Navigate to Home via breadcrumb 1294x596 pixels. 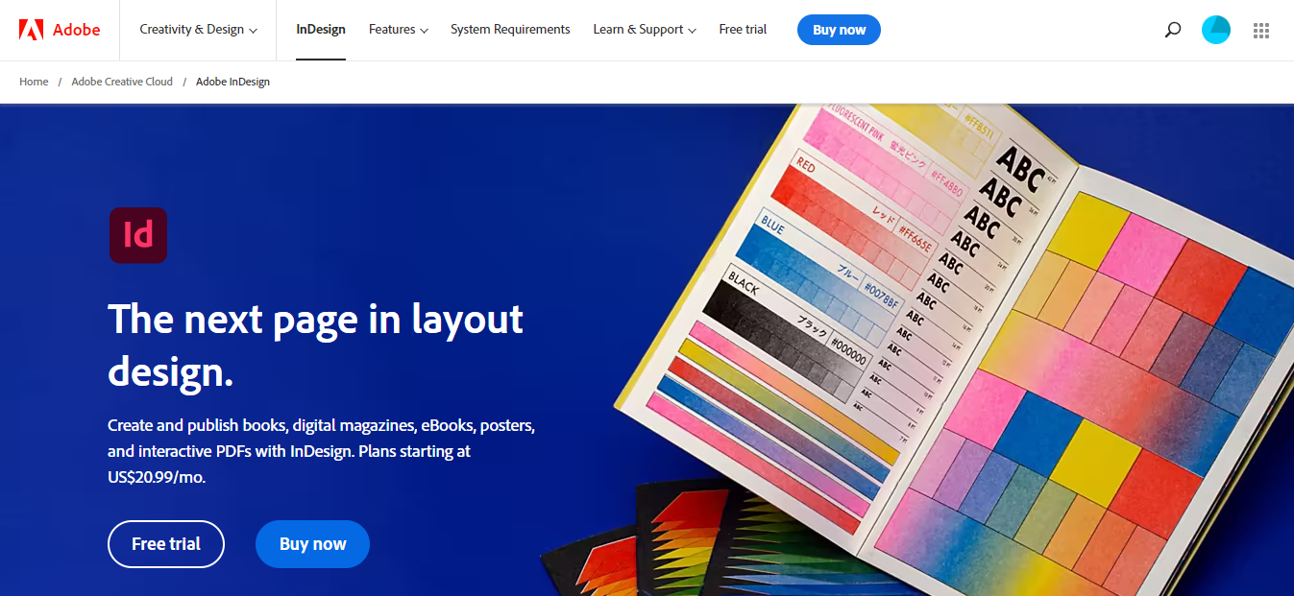click(34, 82)
